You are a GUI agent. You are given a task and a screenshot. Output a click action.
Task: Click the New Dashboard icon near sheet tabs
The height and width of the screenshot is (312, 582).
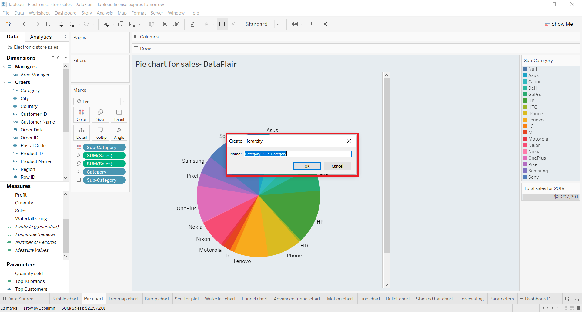pos(567,299)
